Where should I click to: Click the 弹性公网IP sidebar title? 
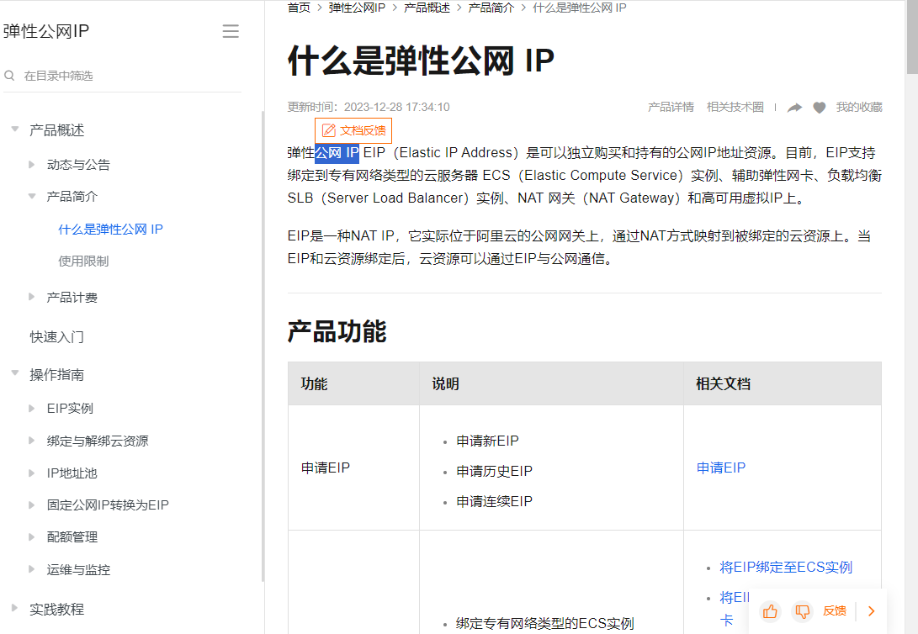46,31
